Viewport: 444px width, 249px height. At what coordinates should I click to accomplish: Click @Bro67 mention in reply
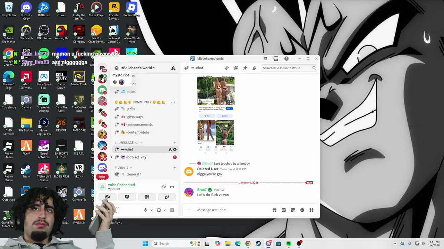click(x=207, y=164)
